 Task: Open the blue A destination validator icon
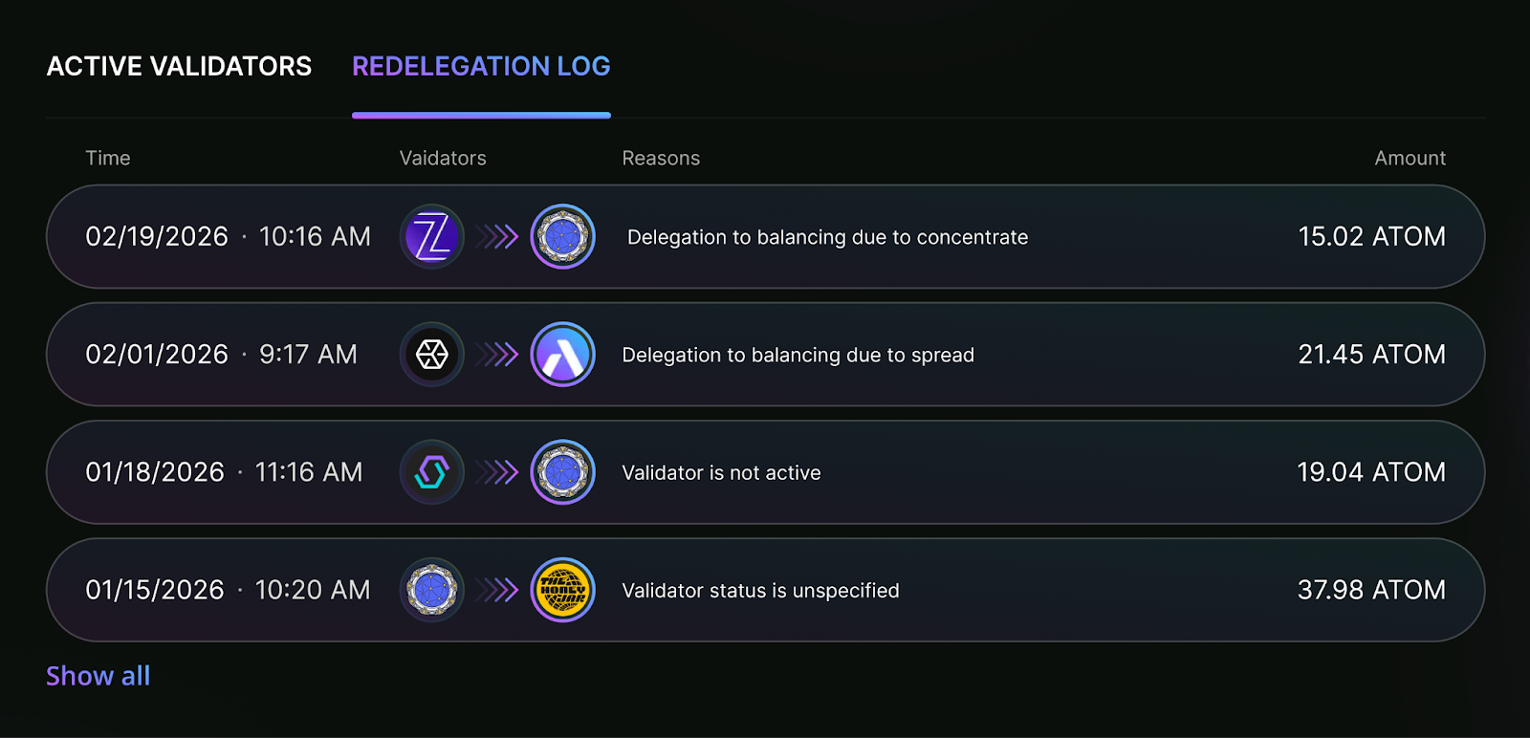point(563,354)
